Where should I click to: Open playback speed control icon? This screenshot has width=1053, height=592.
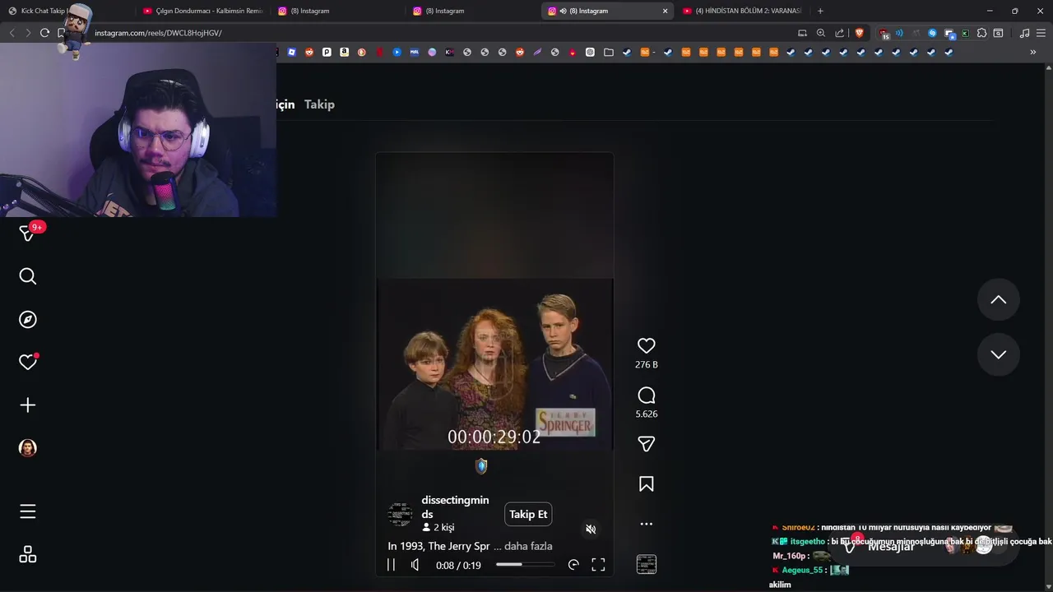[x=573, y=565]
